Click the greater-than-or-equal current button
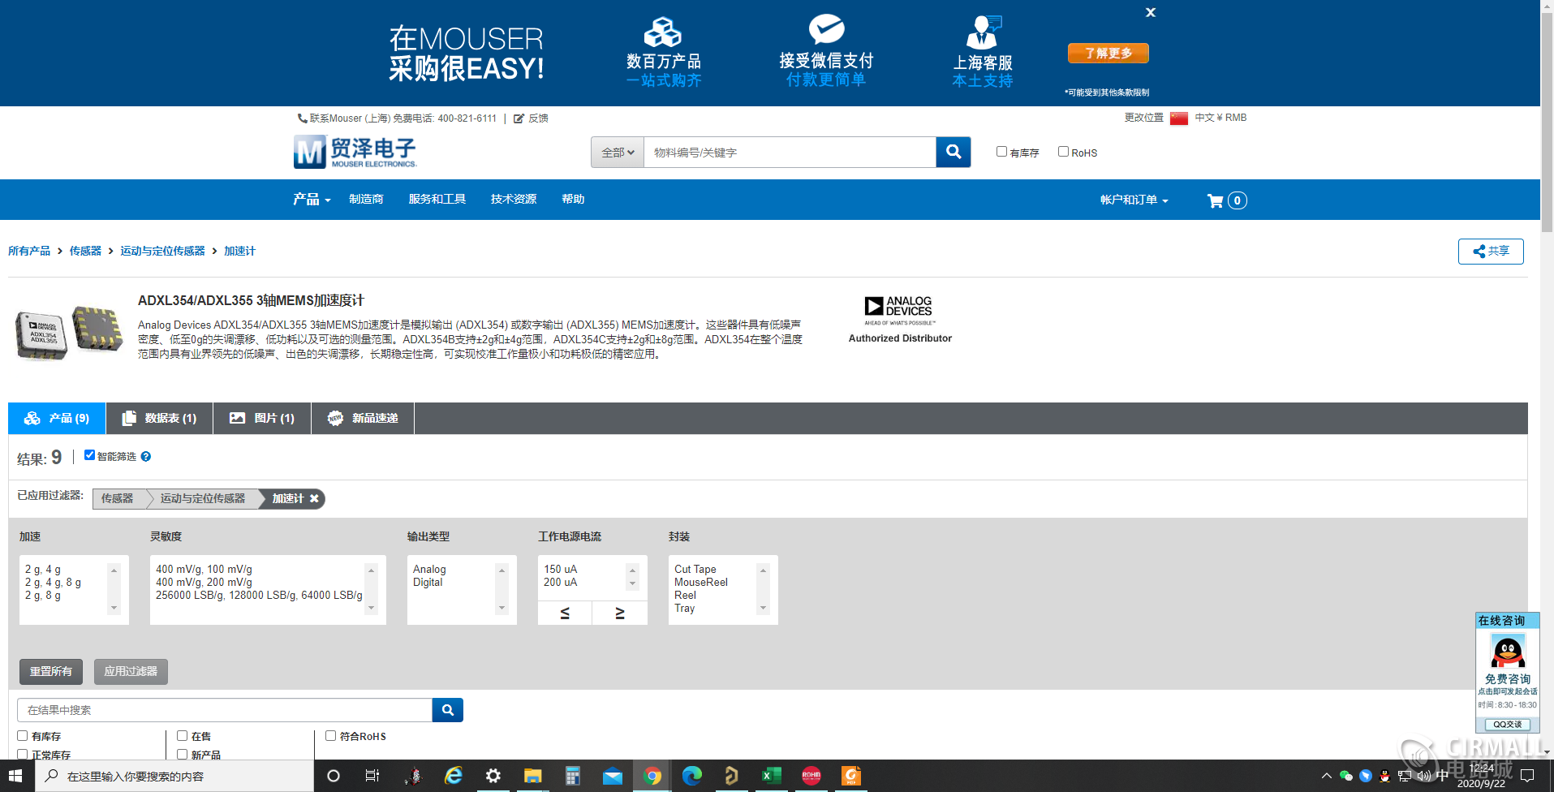The image size is (1554, 792). [x=620, y=613]
